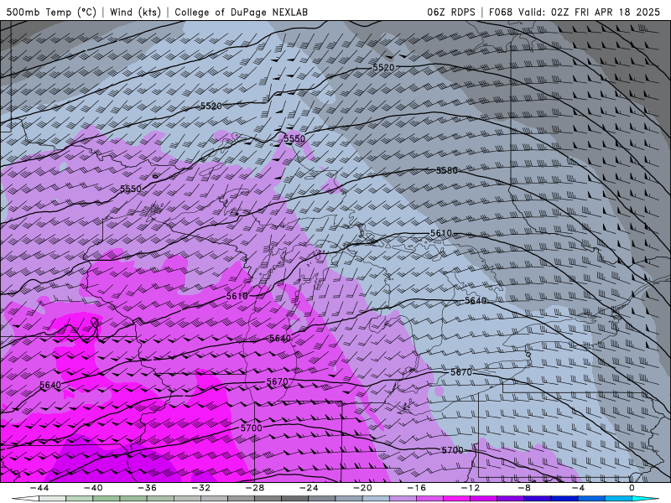Select the -4 color bar value
Screen dimensions: 671x503
click(x=578, y=488)
